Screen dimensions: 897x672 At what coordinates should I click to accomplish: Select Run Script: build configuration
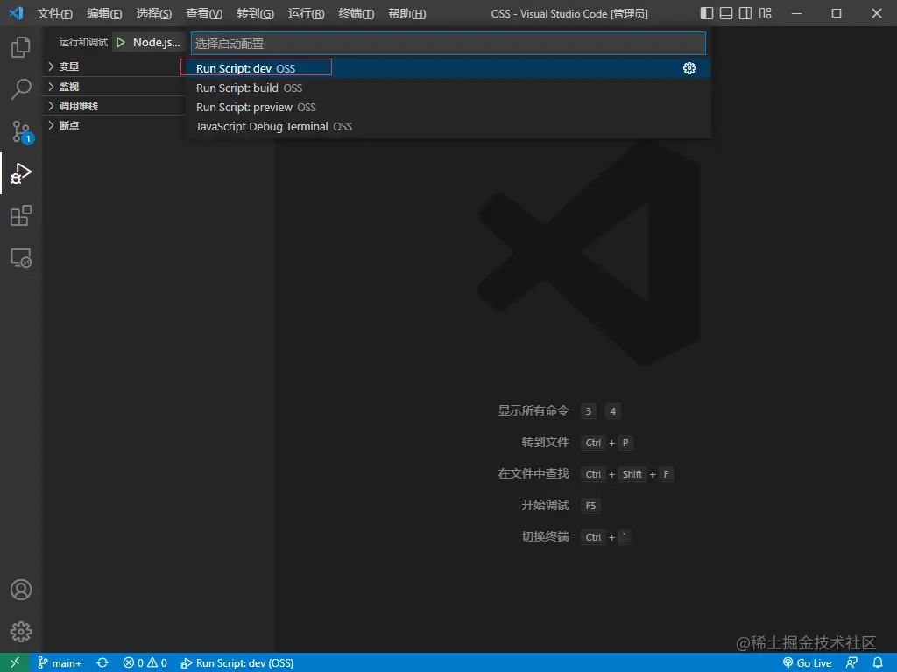click(x=448, y=88)
